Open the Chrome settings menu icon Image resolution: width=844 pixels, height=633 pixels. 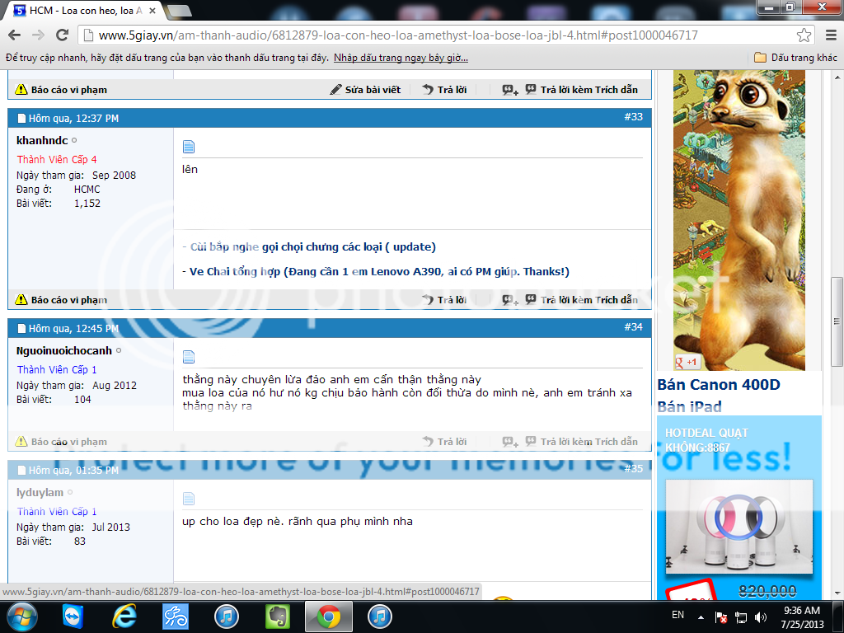pyautogui.click(x=831, y=36)
